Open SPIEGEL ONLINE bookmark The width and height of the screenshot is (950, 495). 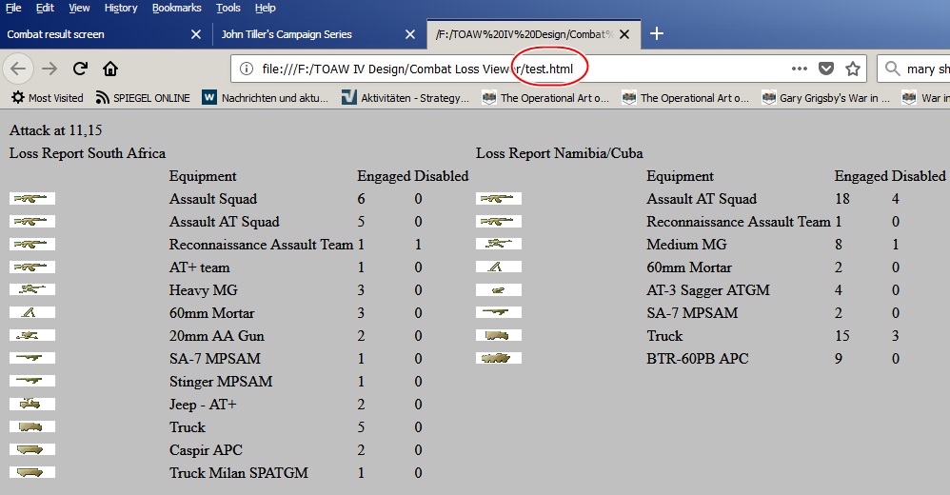tap(143, 97)
